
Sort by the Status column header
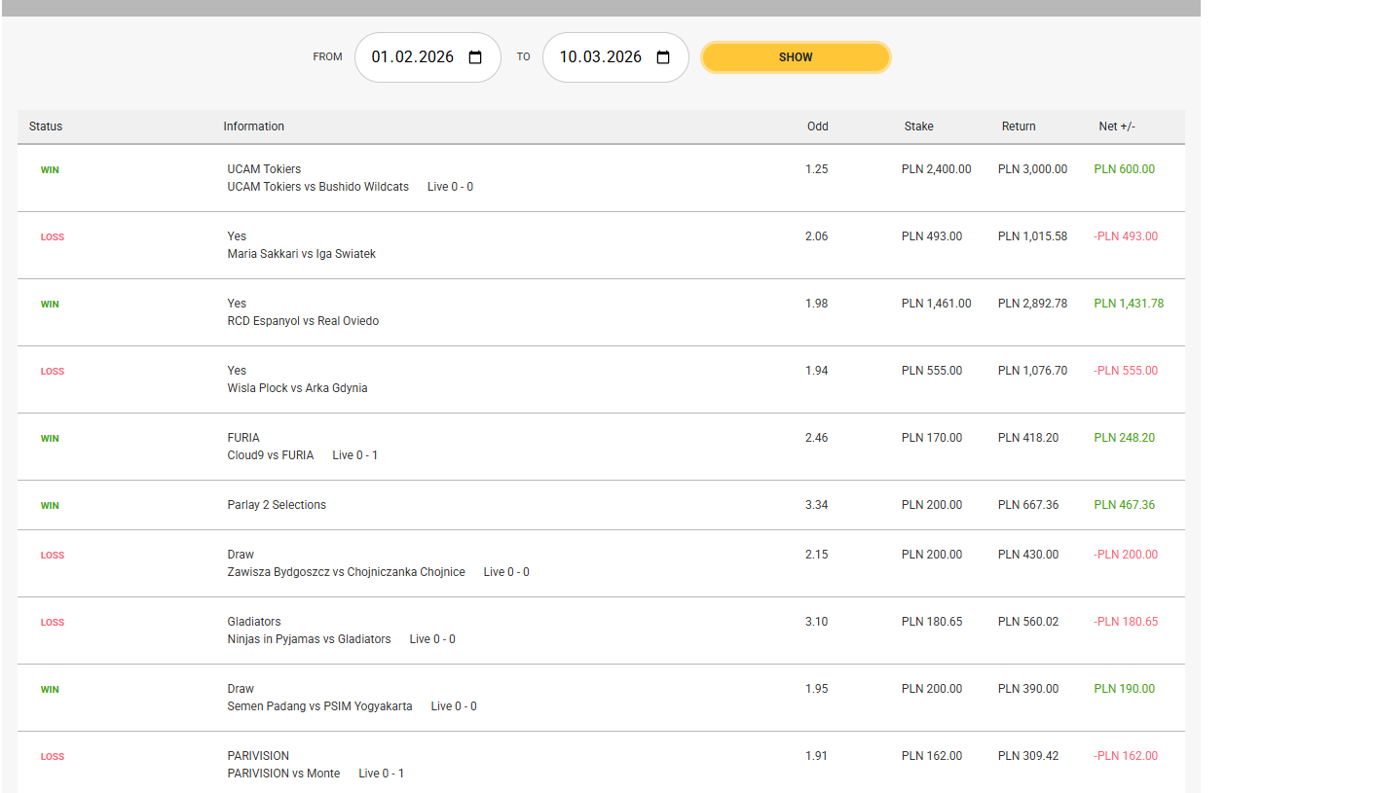pos(46,126)
